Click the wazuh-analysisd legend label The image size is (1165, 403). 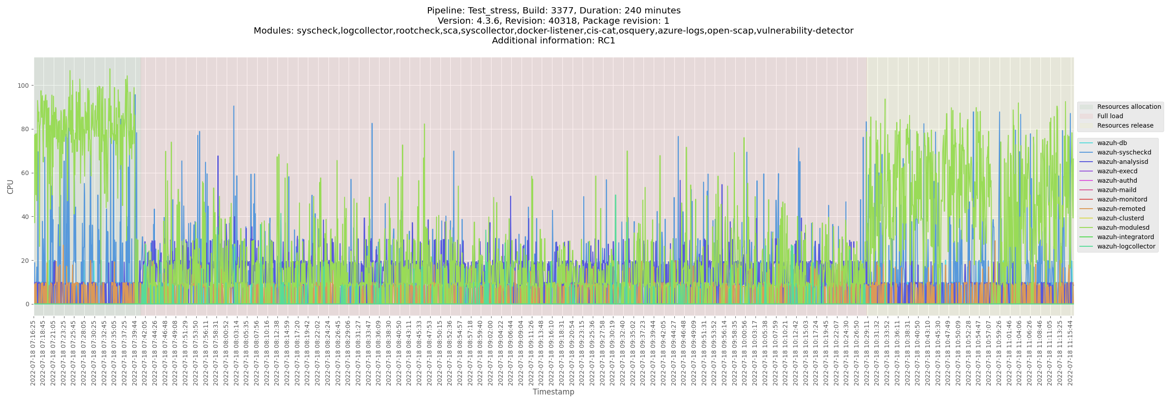[x=1116, y=162]
